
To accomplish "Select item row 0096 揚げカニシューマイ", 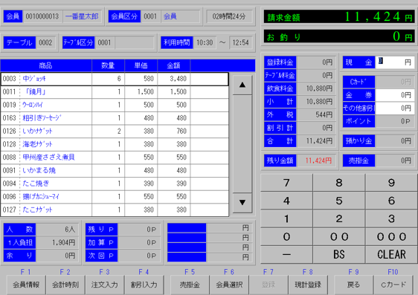I will point(115,197).
